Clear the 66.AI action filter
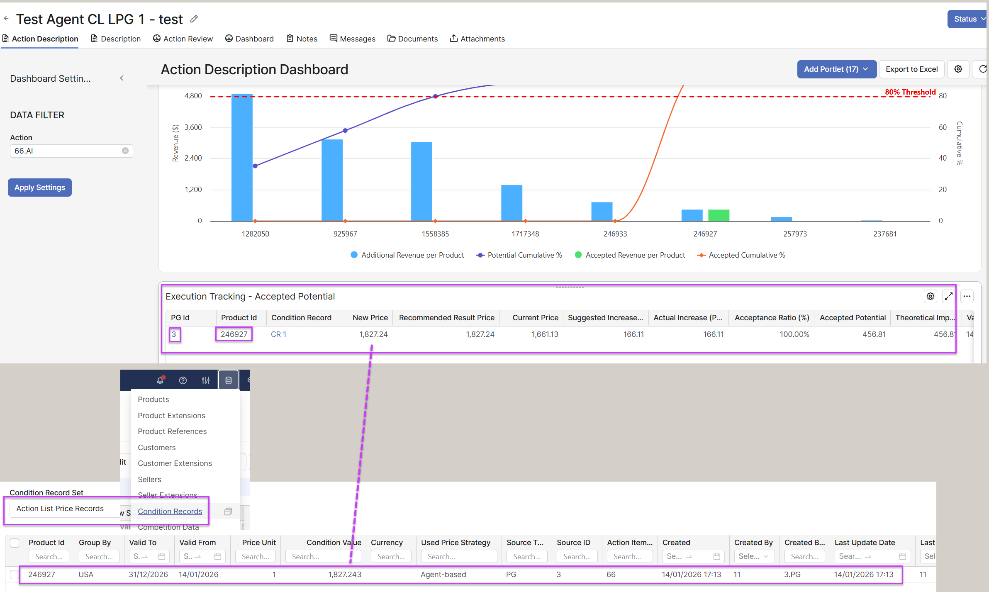989x592 pixels. [x=125, y=151]
